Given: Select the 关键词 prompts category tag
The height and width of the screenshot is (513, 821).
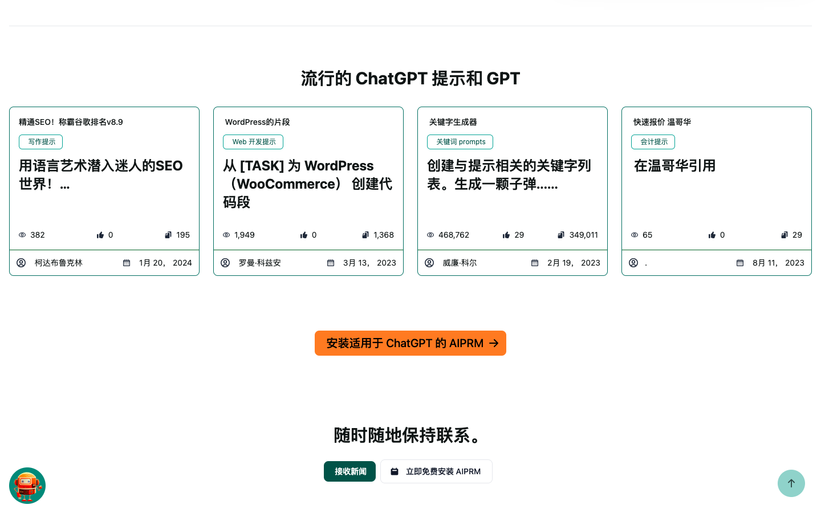Looking at the screenshot, I should 460,142.
